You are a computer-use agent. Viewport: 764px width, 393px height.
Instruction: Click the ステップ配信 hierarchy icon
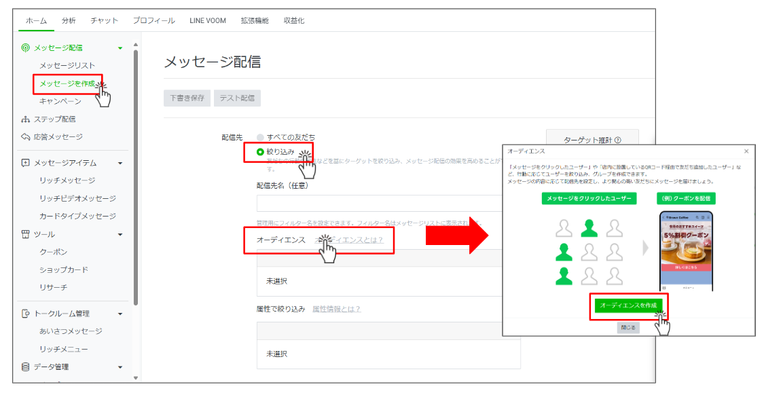(25, 119)
